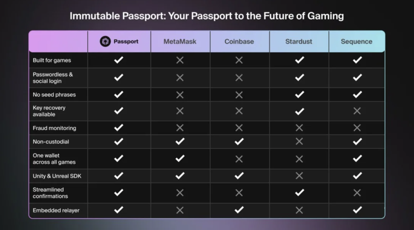Click the Passport checkmark for Built for games
The image size is (414, 230).
(x=118, y=60)
